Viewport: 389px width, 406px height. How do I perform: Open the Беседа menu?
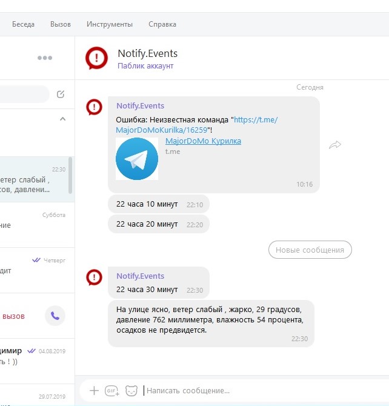click(x=23, y=24)
